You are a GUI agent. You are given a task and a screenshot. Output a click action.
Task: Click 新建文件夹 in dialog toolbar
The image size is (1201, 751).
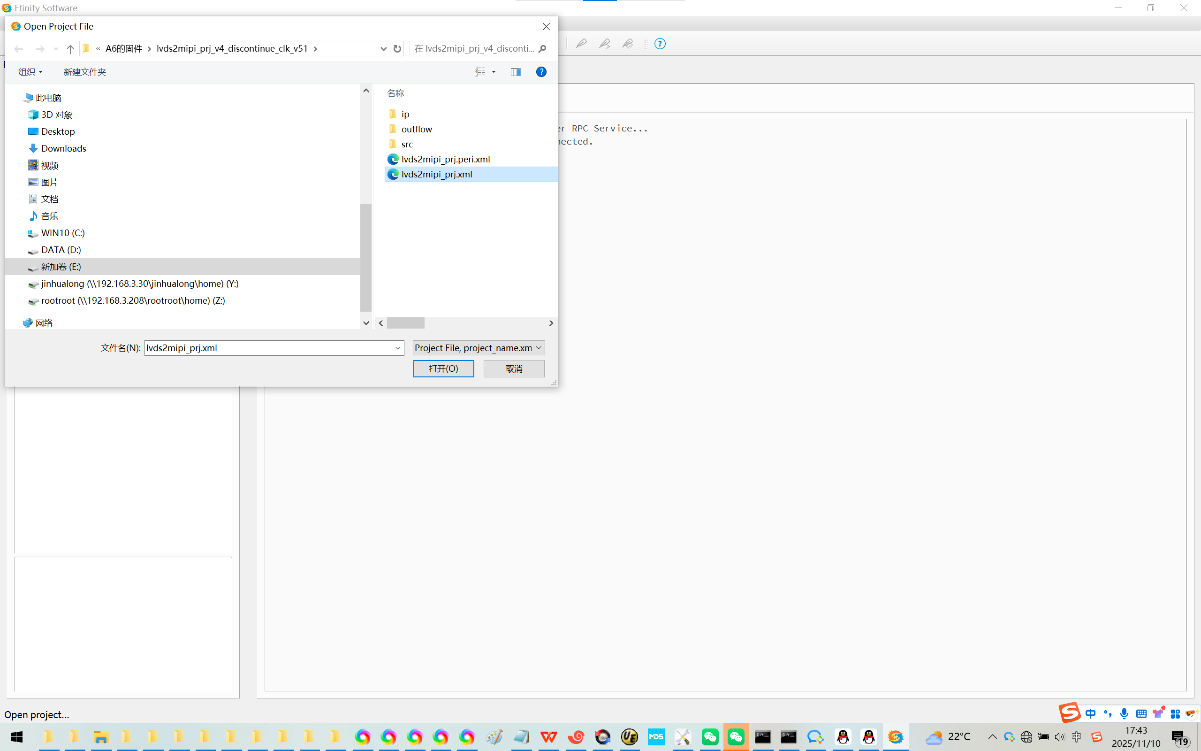click(x=84, y=72)
